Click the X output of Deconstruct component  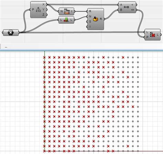(44, 4)
